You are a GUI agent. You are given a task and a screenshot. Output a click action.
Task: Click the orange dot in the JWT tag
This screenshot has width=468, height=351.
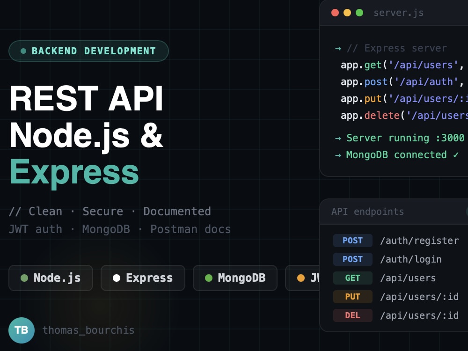click(x=301, y=278)
